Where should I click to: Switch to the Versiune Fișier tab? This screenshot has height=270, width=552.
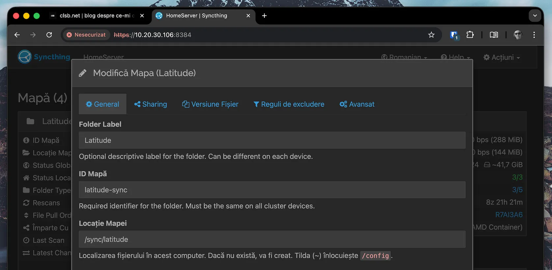coord(210,104)
